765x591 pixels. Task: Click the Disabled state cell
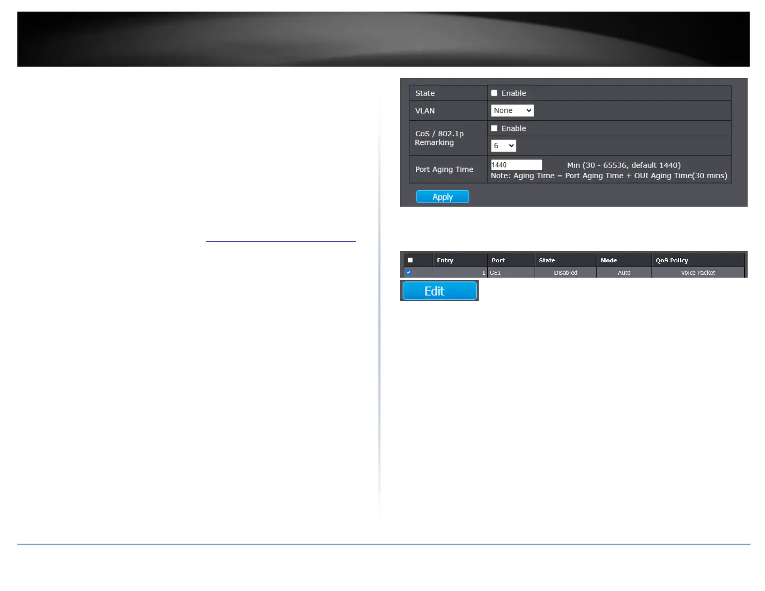coord(566,273)
